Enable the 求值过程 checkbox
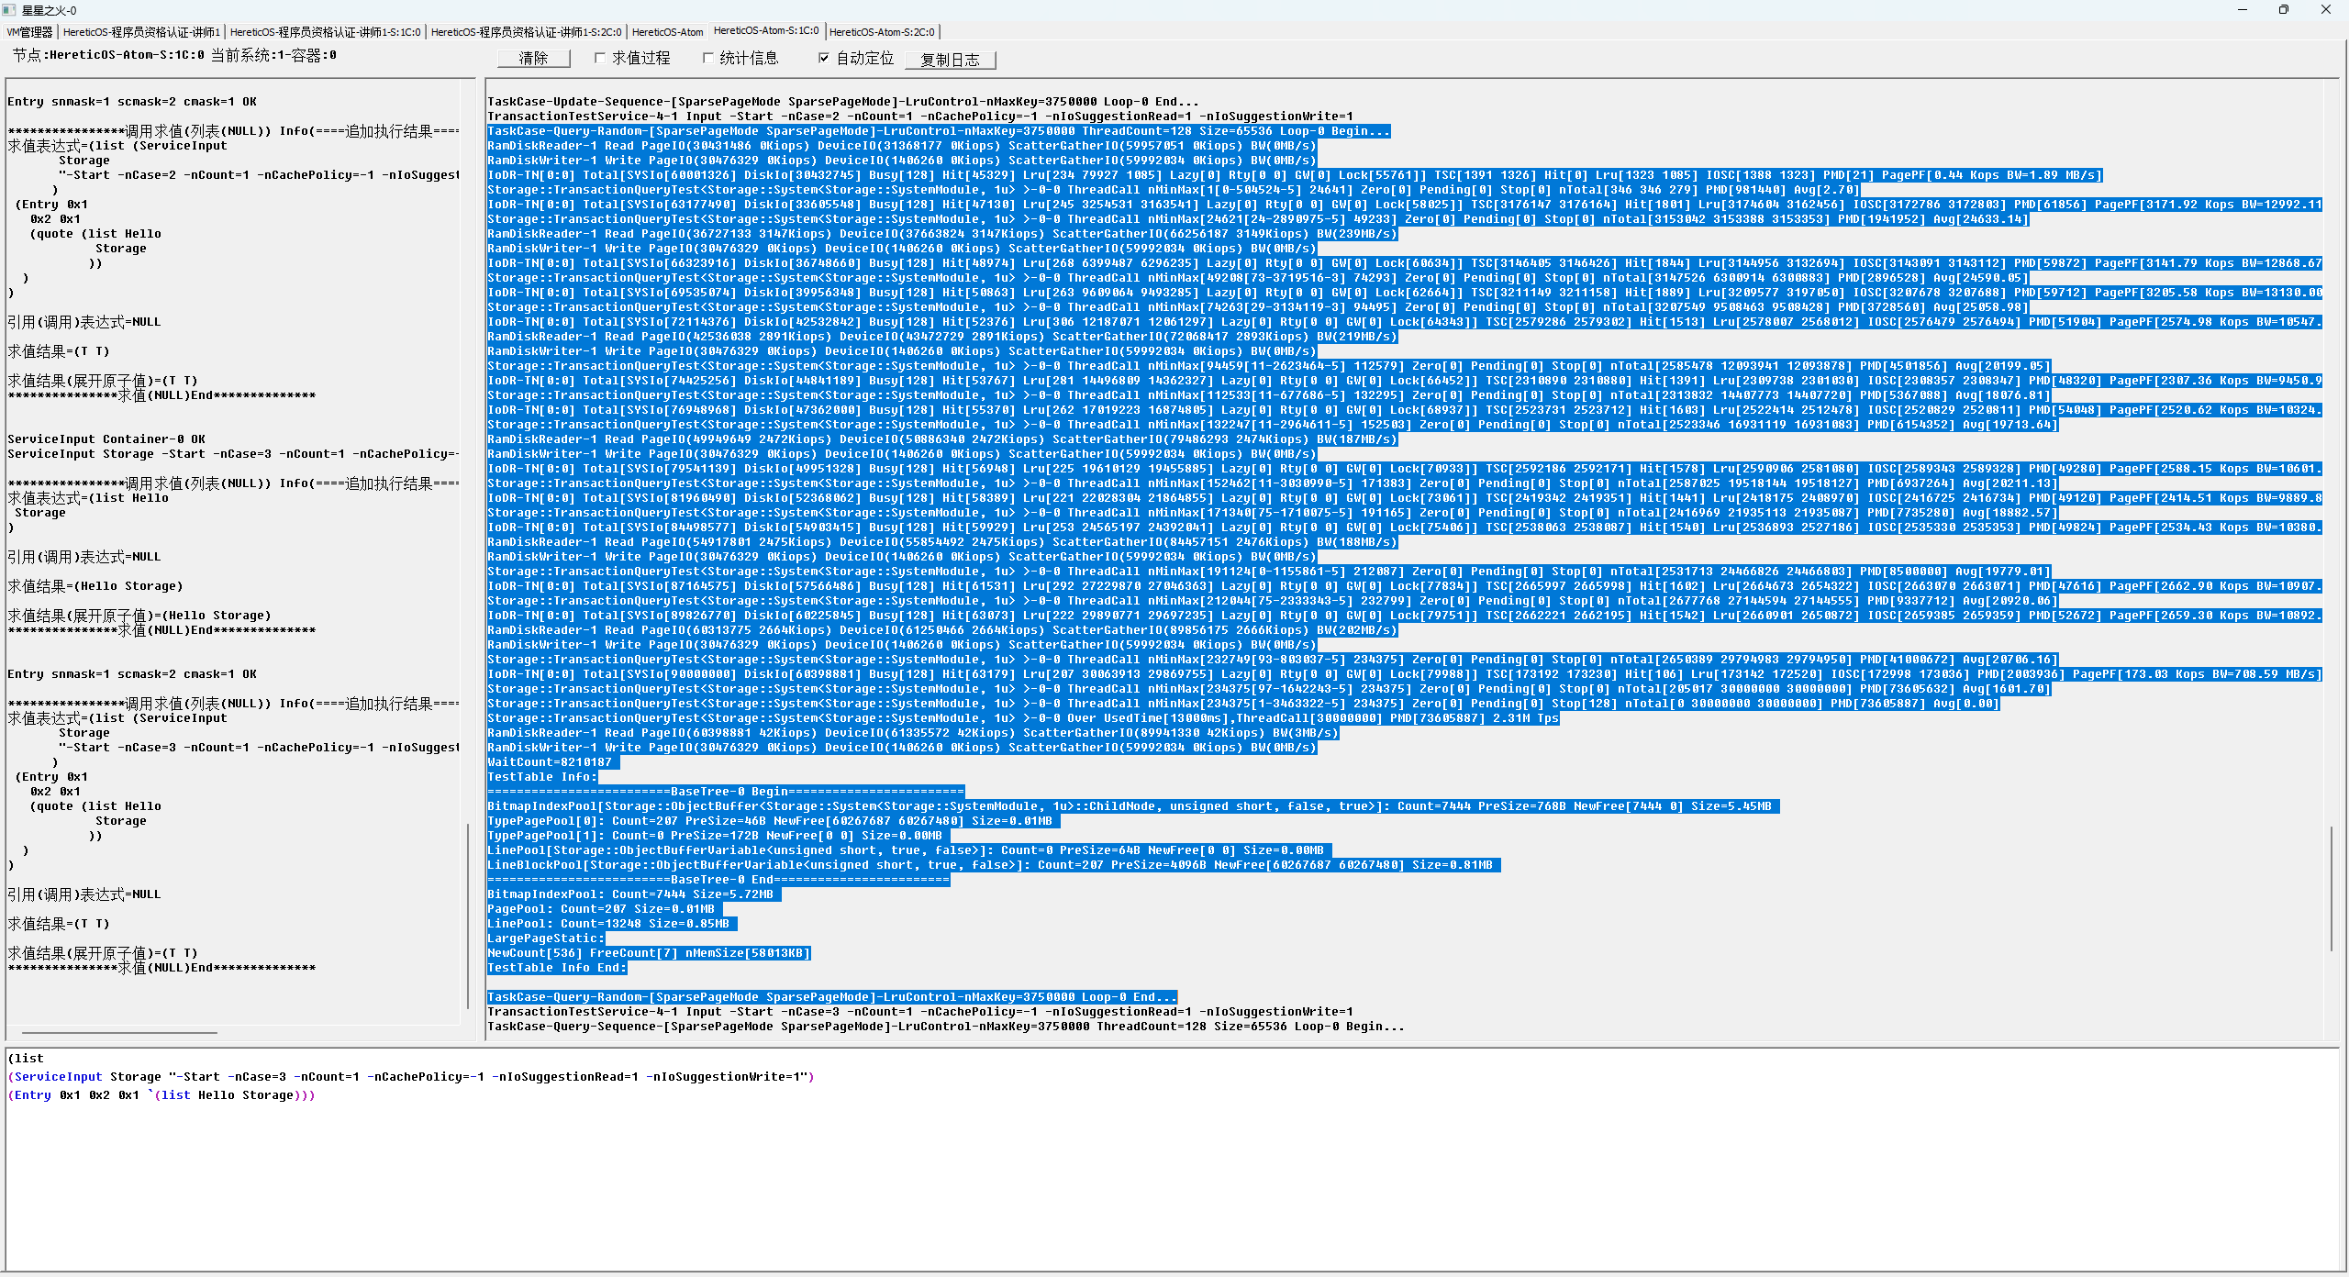 pos(600,58)
